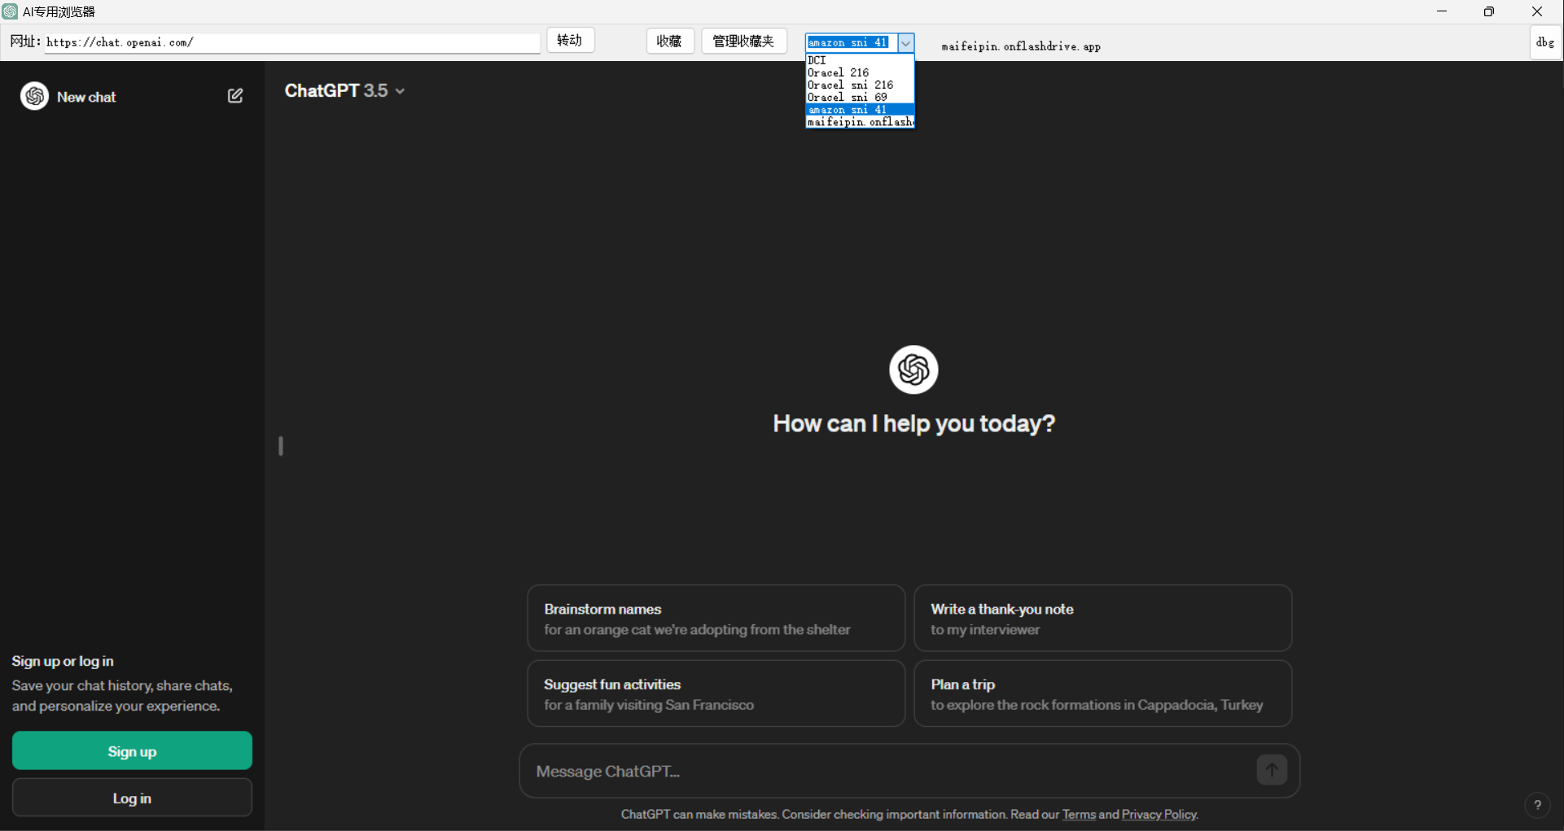Select the Suggest fun activities card
This screenshot has height=831, width=1564.
[x=716, y=693]
